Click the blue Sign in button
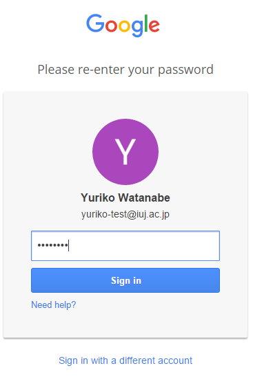Image resolution: width=253 pixels, height=377 pixels. pos(125,280)
